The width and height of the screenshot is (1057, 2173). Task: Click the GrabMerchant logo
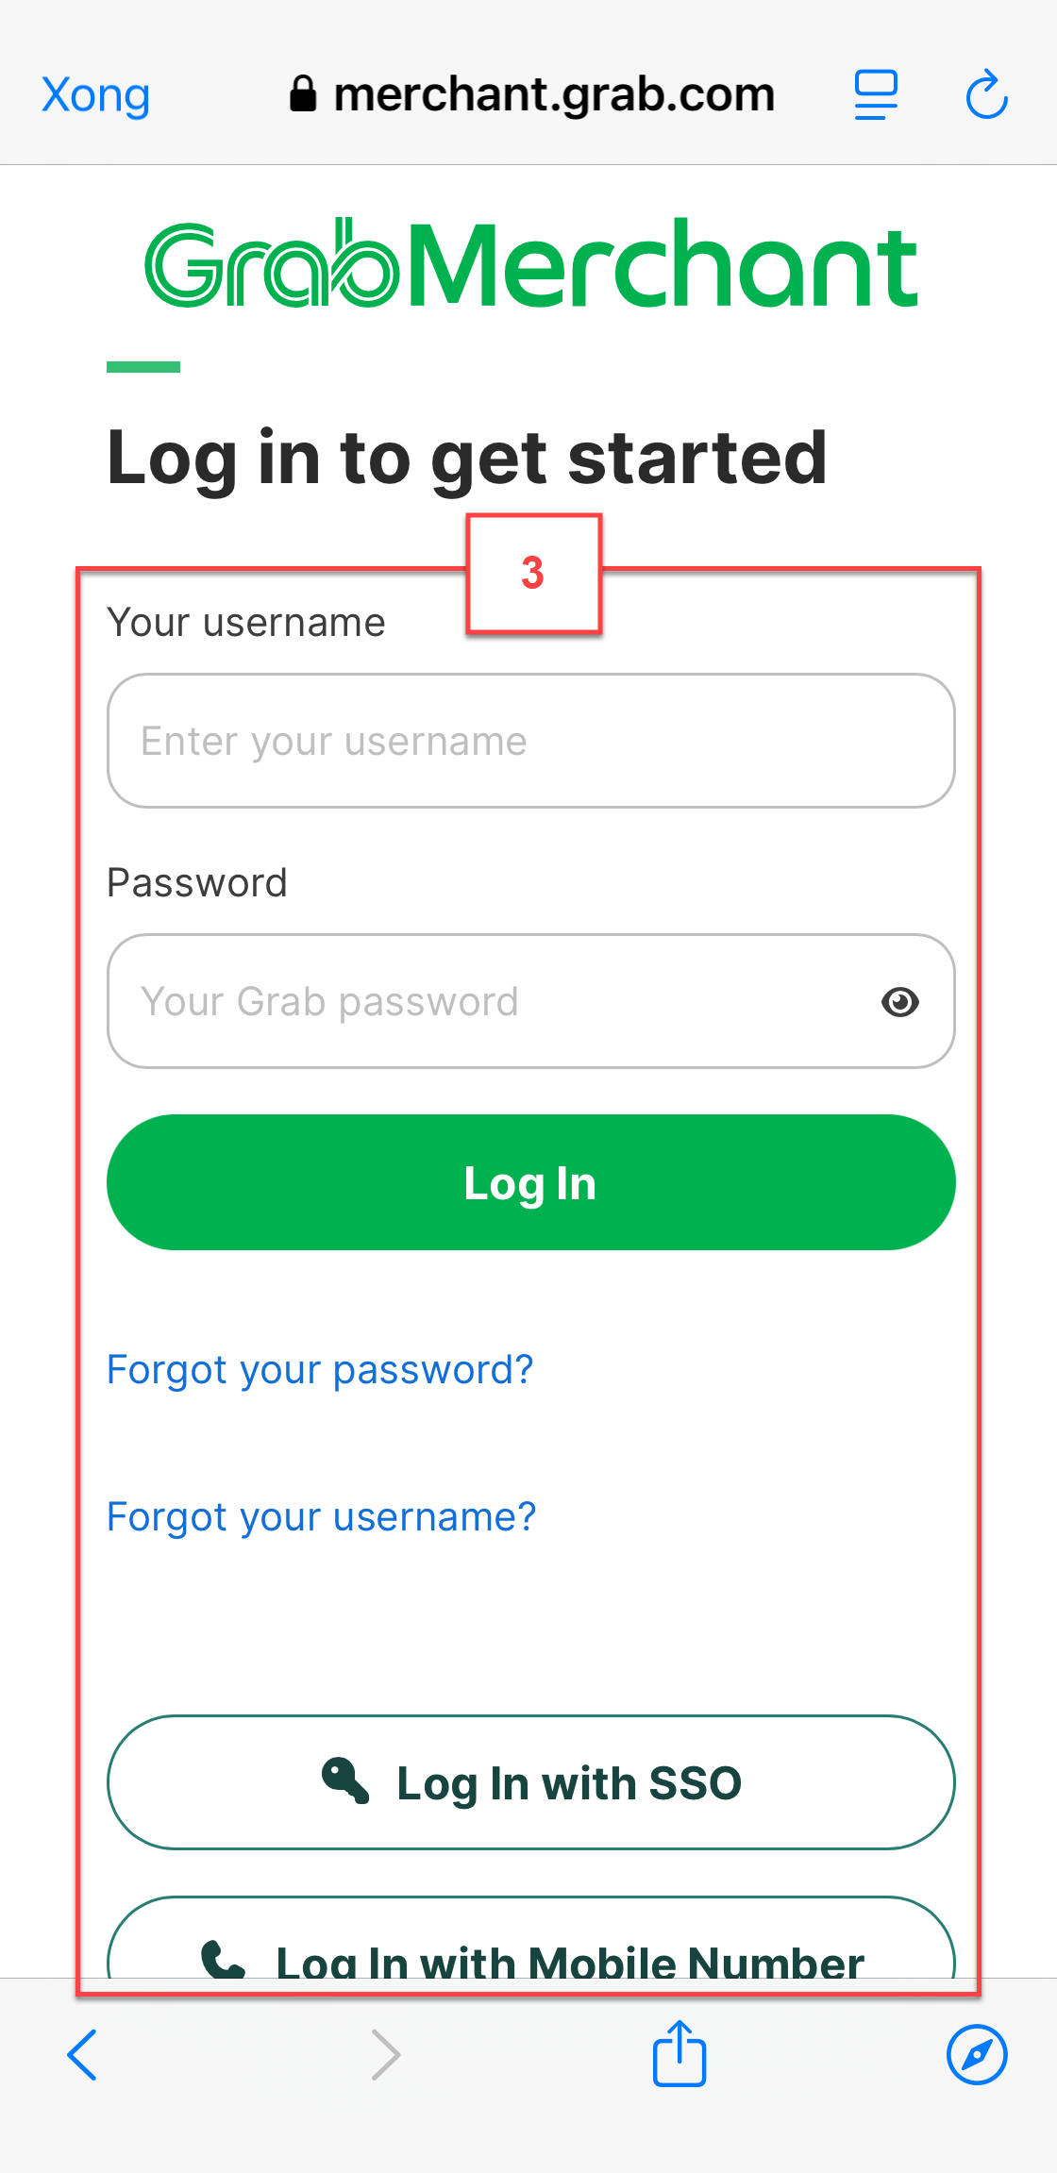pos(531,262)
